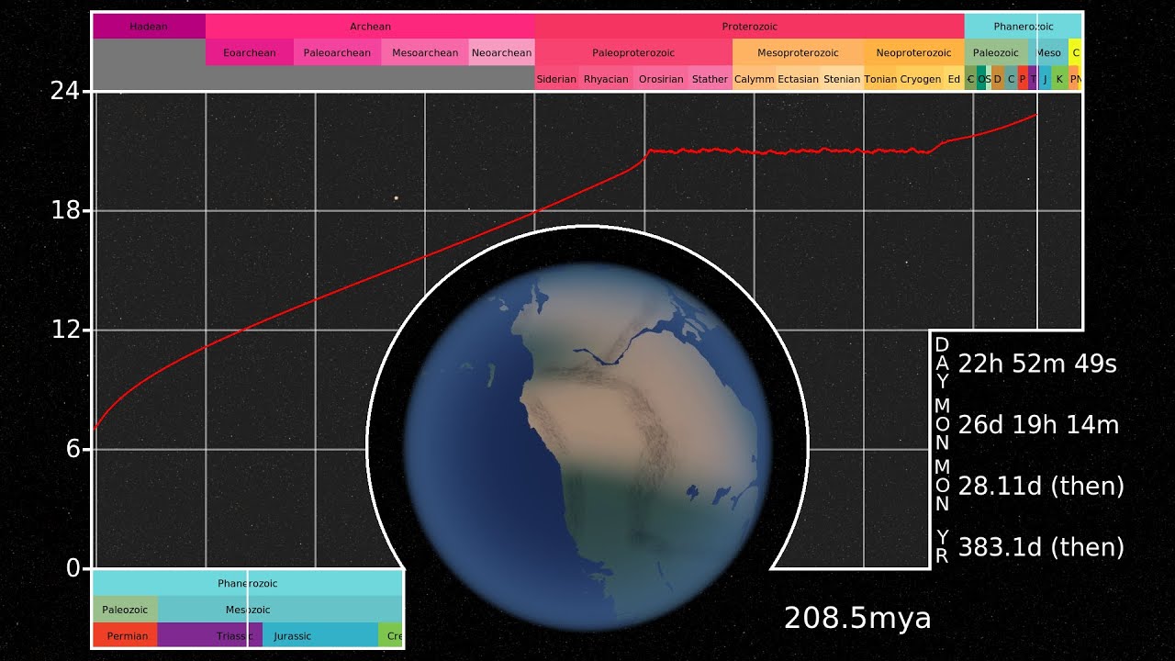Click the red 'P' Permian cell in top timeline
This screenshot has width=1175, height=661.
tap(1023, 79)
